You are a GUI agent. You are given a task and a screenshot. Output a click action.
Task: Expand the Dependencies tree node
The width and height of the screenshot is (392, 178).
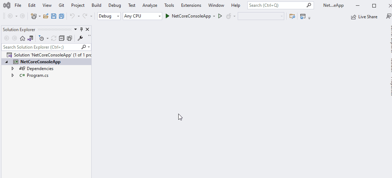13,68
